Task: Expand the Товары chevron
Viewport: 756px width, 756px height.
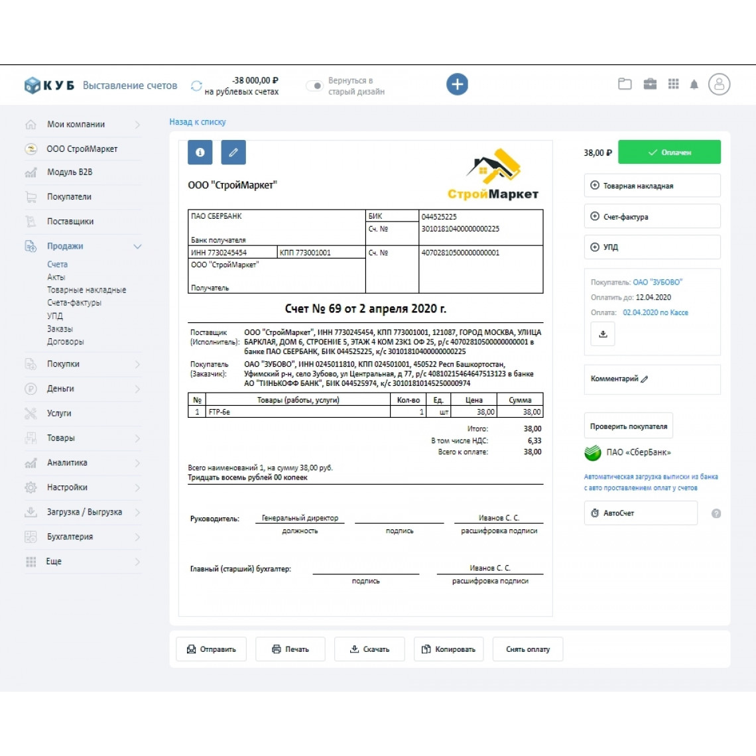Action: (x=137, y=438)
